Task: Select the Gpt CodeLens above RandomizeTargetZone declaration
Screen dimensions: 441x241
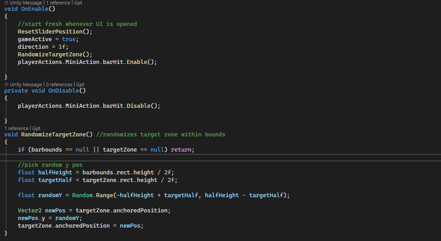Action: [37, 128]
